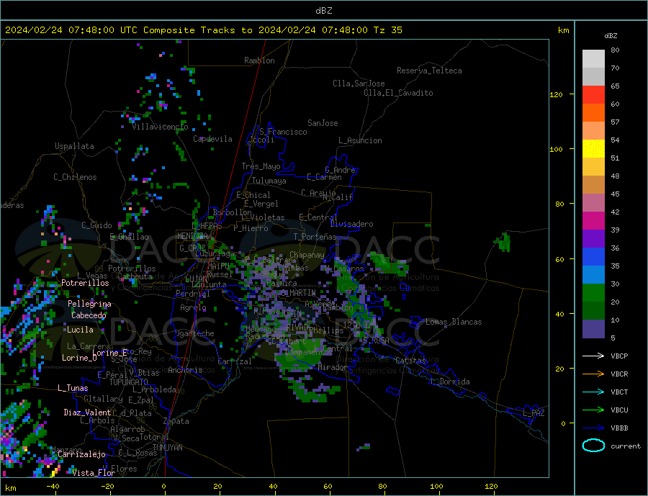Click the 'TUPUNGATO' map label
The width and height of the screenshot is (648, 496).
coord(128,382)
